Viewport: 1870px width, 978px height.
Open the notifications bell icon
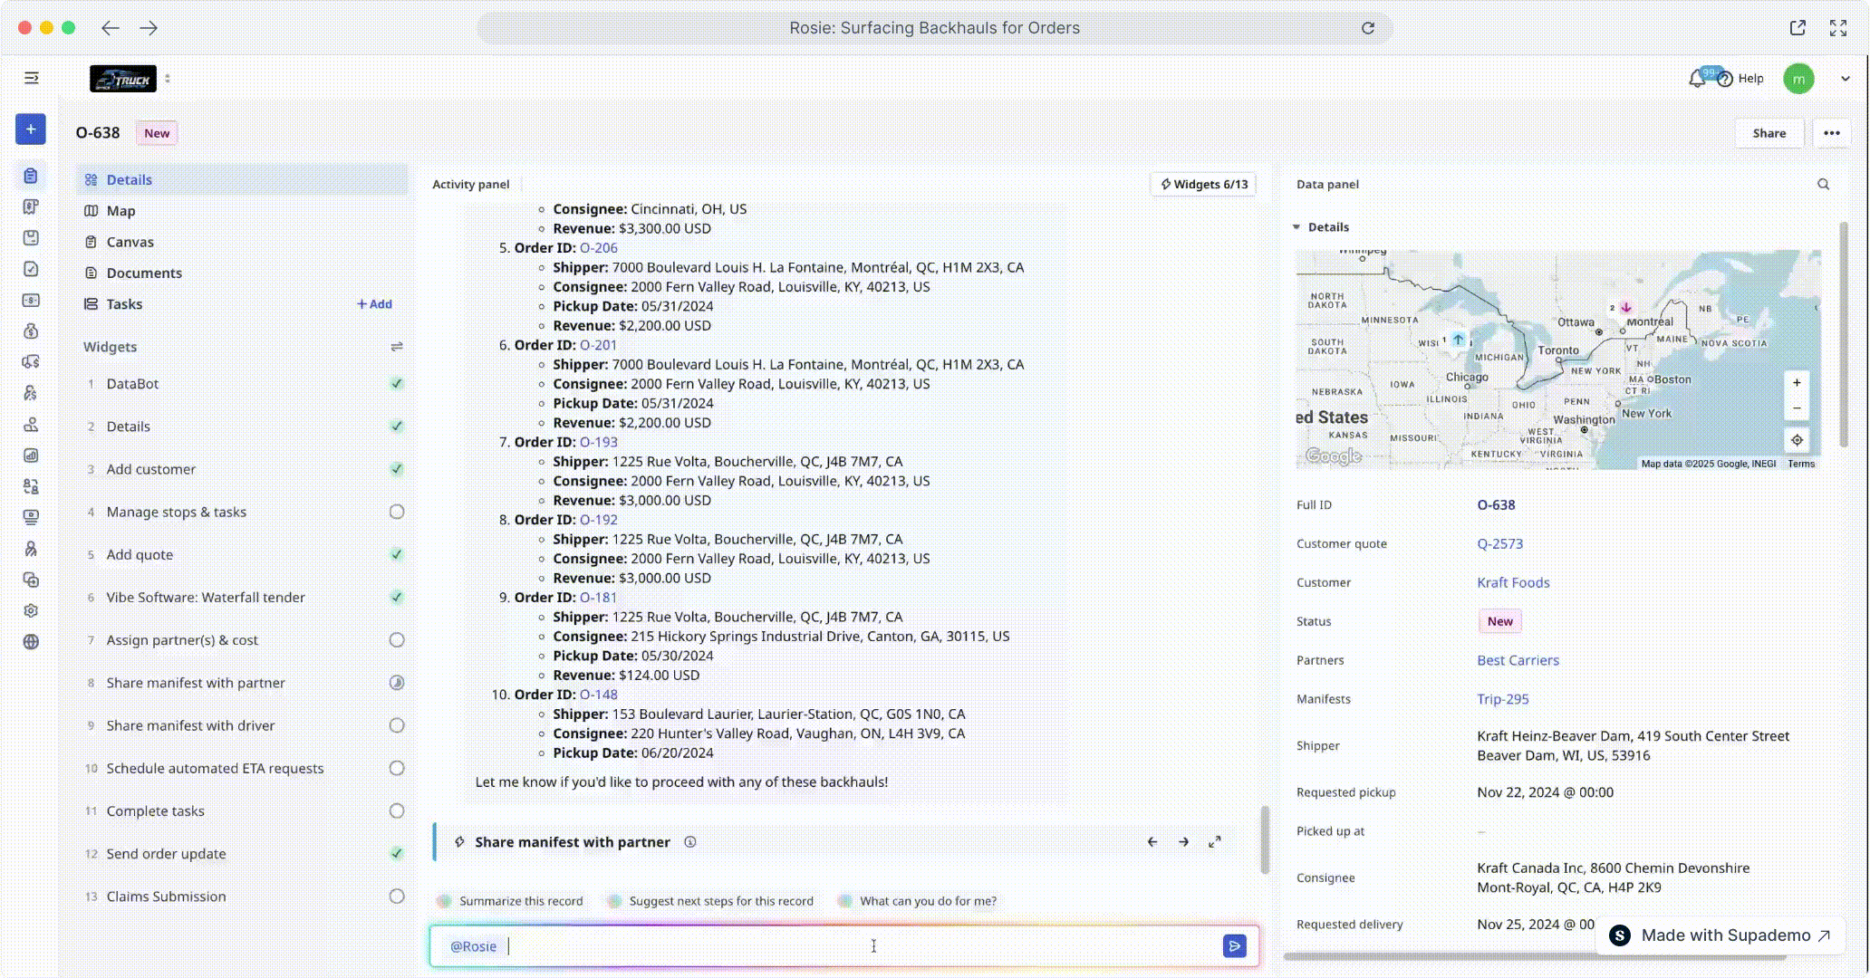(1697, 79)
